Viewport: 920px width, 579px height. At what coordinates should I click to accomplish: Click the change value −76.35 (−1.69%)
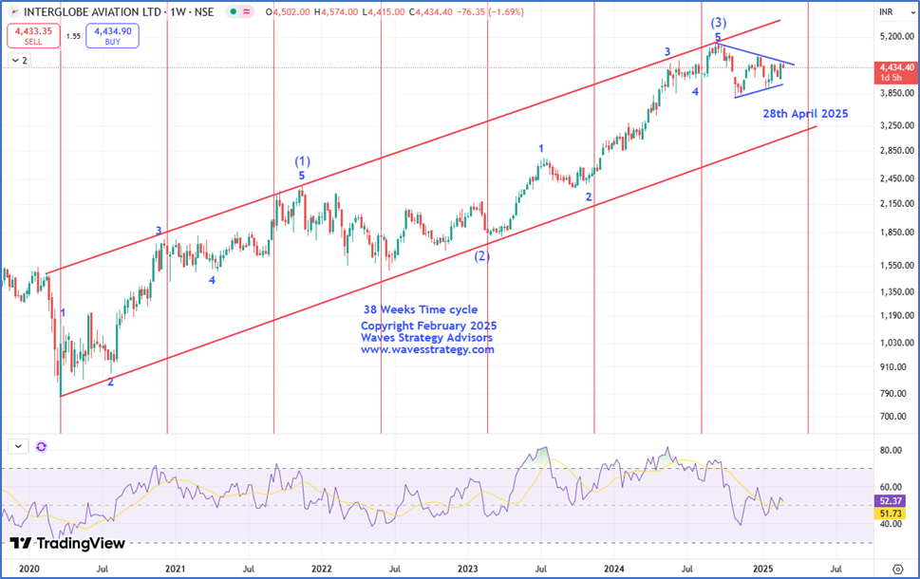491,11
